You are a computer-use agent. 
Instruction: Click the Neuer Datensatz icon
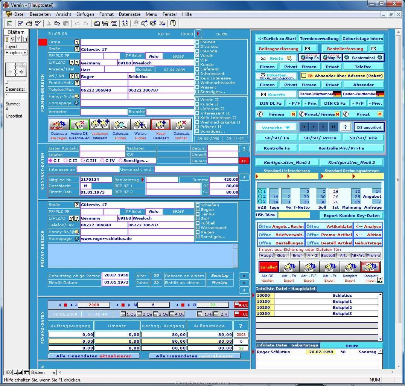tap(161, 125)
